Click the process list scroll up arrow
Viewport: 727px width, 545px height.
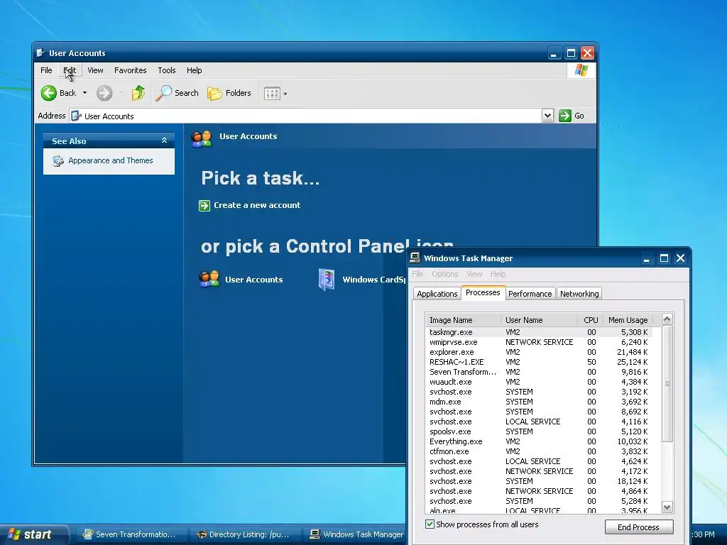pos(667,319)
